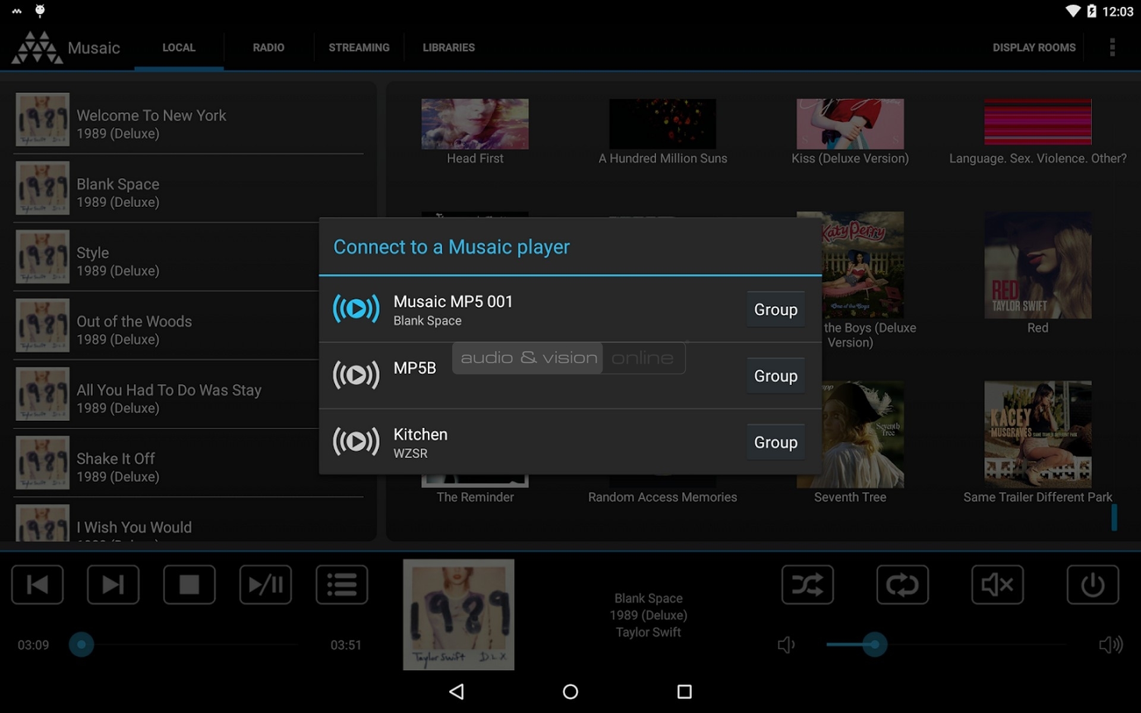Open Language. Sex. Violence. Other? album
This screenshot has height=713, width=1141.
coord(1038,122)
